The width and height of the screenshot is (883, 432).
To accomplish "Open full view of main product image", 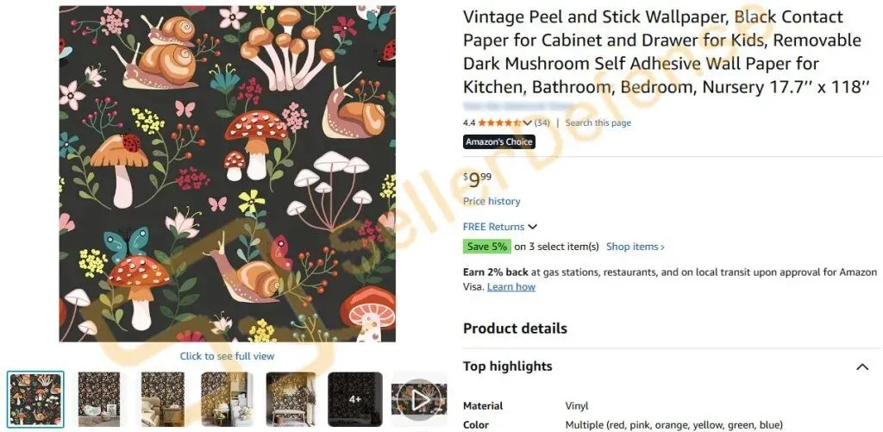I will click(227, 356).
